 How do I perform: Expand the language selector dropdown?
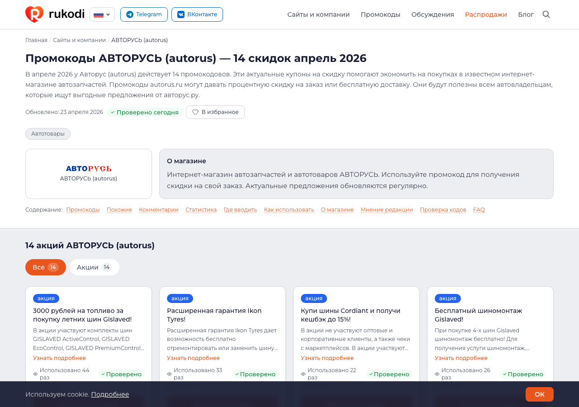point(108,14)
